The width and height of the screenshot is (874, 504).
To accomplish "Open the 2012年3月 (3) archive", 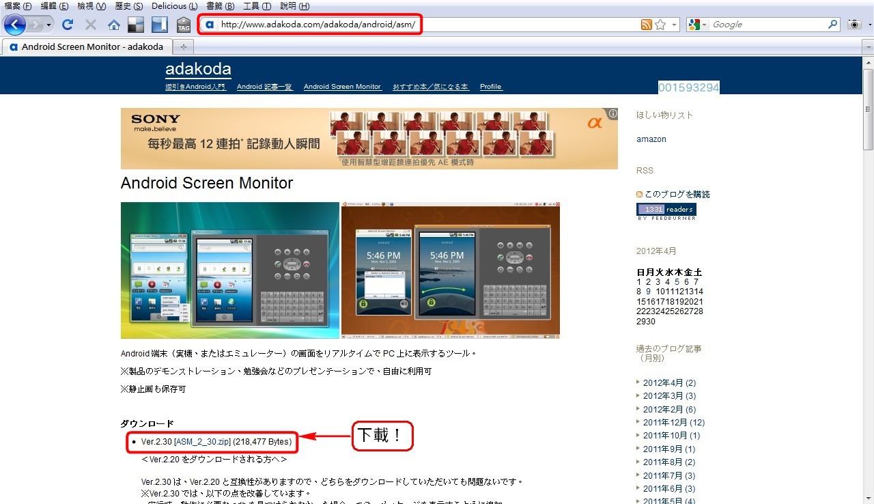I will pos(670,396).
